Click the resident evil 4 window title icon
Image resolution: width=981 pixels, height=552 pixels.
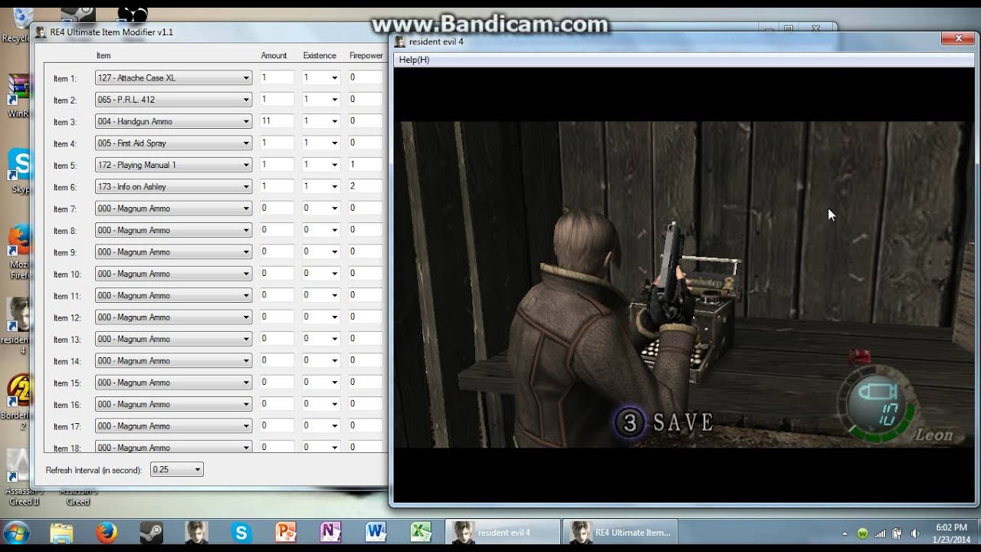pyautogui.click(x=401, y=41)
